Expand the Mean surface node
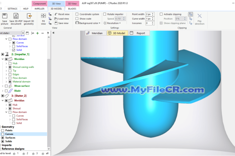 point(3,86)
